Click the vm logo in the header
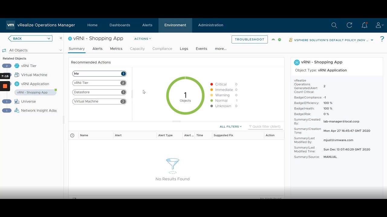Image resolution: width=387 pixels, height=217 pixels. [x=11, y=25]
